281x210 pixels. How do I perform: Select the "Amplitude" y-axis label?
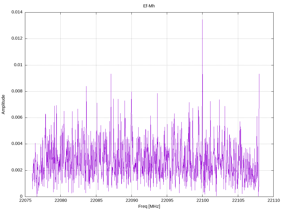4,104
